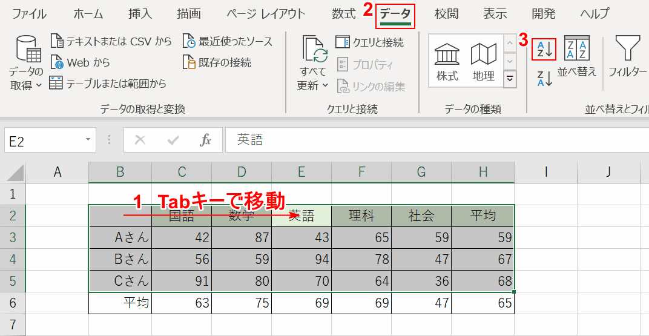649x336 pixels.
Task: Switch to the 描画 tab
Action: tap(189, 14)
